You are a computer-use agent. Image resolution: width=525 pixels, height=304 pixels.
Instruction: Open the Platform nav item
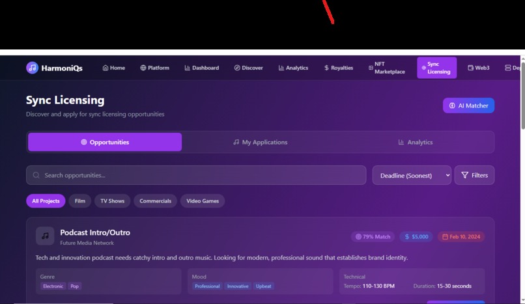154,68
